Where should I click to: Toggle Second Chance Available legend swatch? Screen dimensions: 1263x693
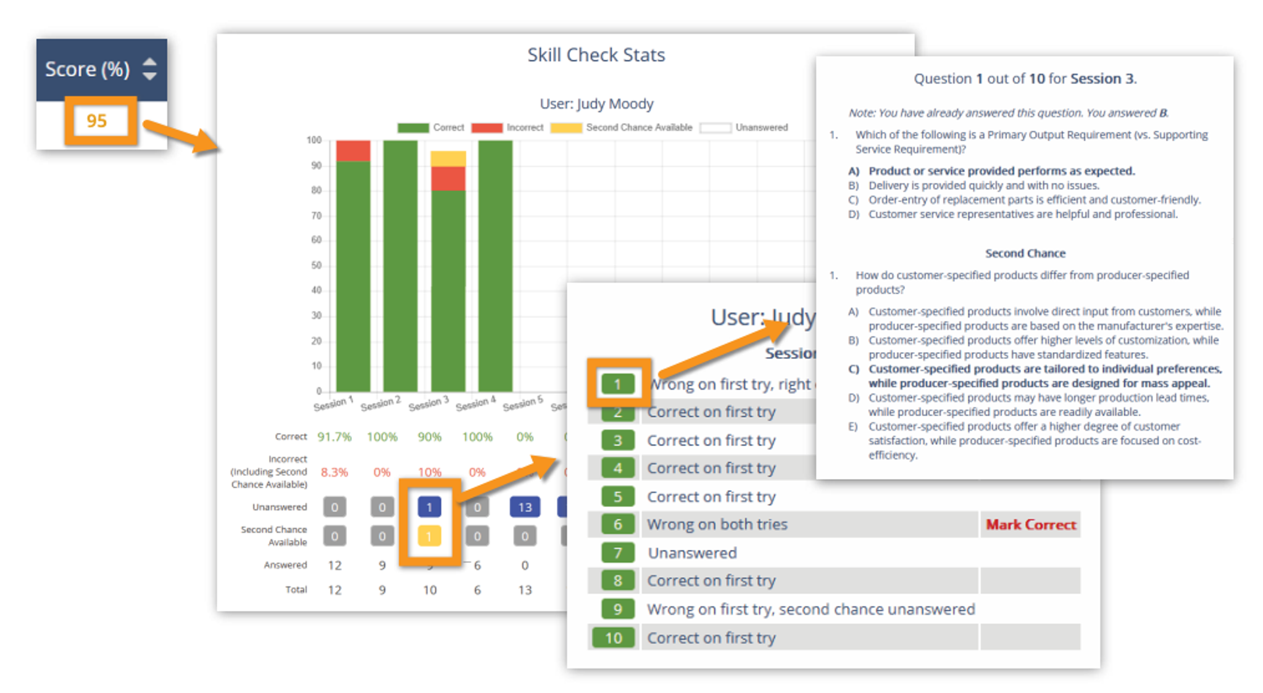point(565,128)
